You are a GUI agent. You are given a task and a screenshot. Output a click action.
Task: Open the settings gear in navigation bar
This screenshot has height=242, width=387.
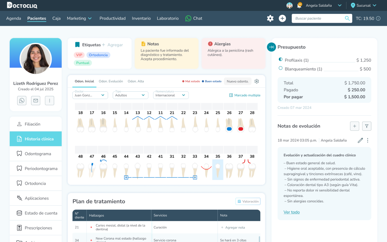click(270, 18)
